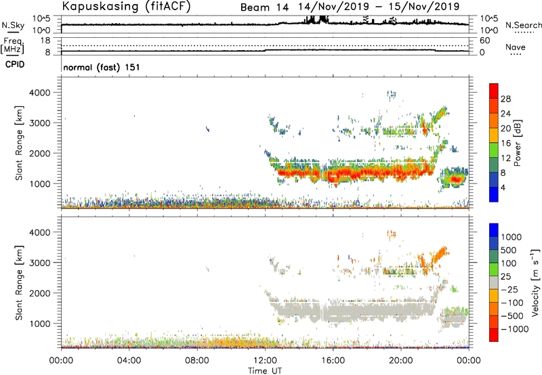
Task: Click the 08:00 time axis tick label
Action: point(197,361)
